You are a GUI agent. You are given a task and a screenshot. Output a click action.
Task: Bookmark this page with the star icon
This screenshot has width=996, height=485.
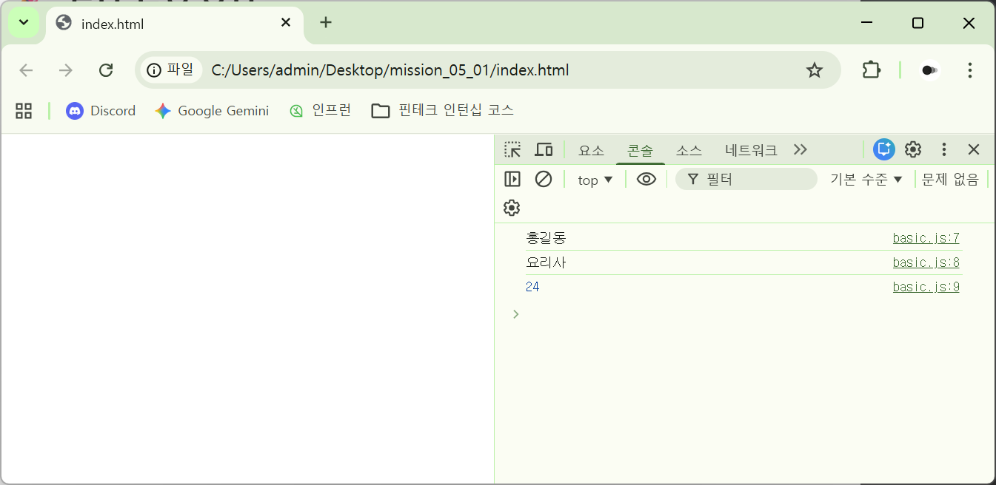point(815,70)
